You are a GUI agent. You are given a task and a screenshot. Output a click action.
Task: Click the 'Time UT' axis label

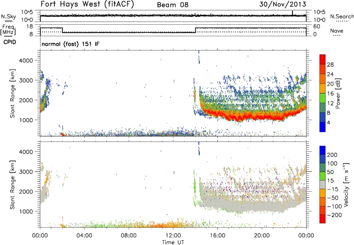[173, 242]
